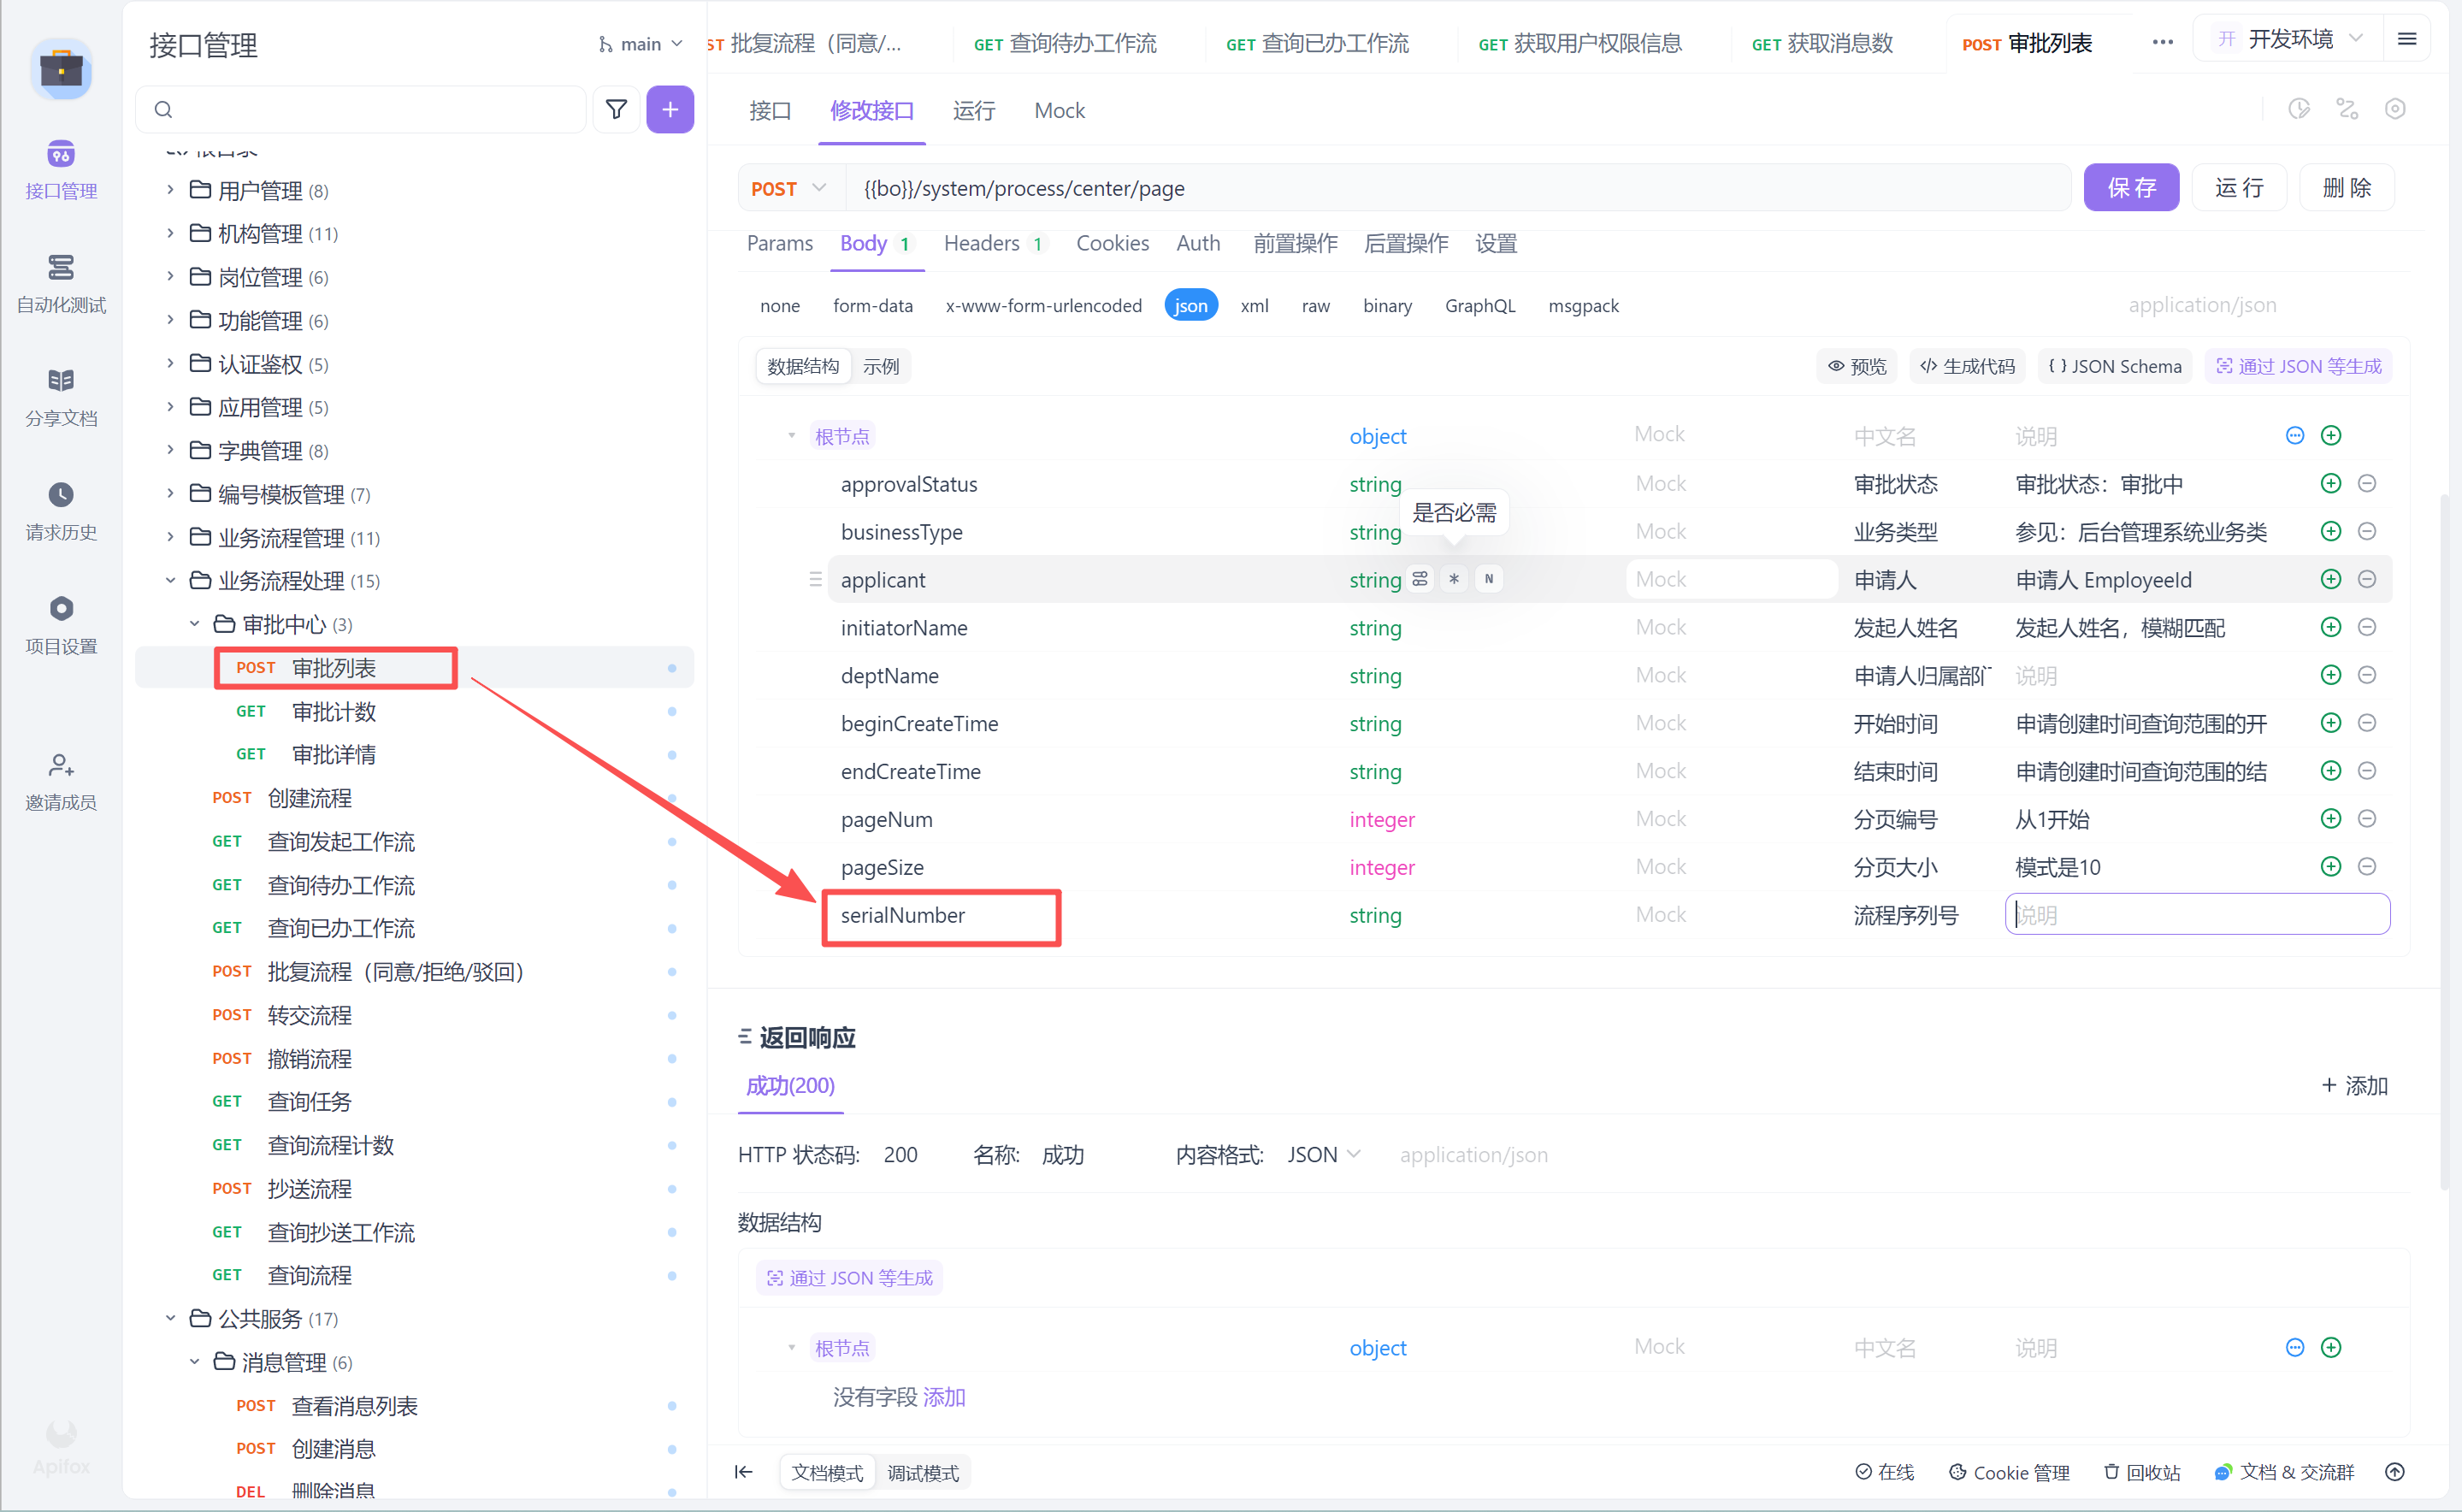Open the 运行 tab
The height and width of the screenshot is (1512, 2462).
coord(973,110)
